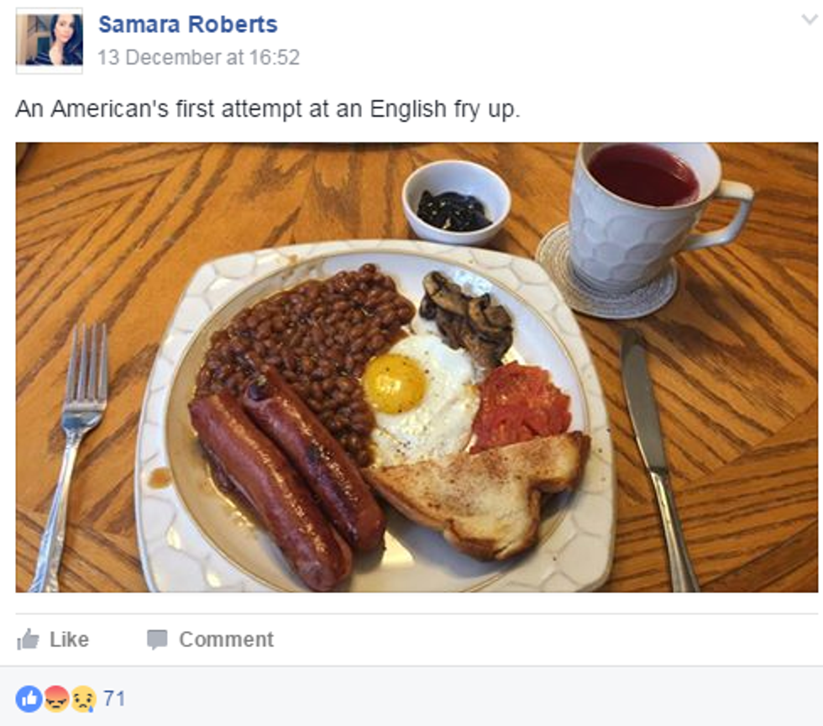Click the sausages in the photo
823x726 pixels.
click(x=286, y=479)
